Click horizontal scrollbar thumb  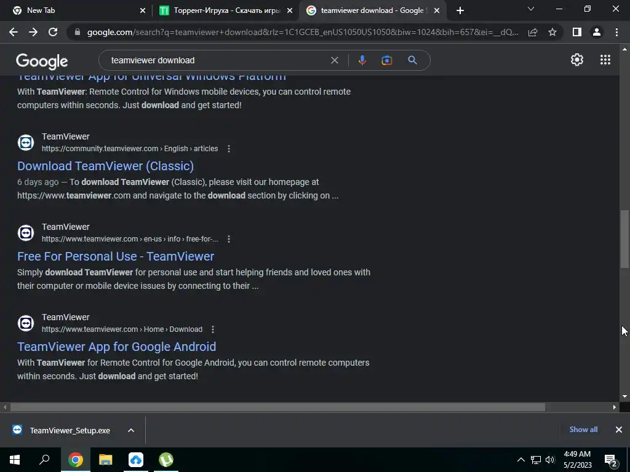tap(277, 407)
